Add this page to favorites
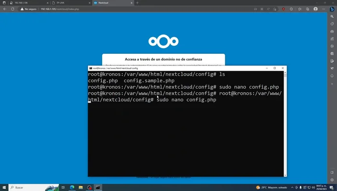This screenshot has width=337, height=191. coord(275,9)
